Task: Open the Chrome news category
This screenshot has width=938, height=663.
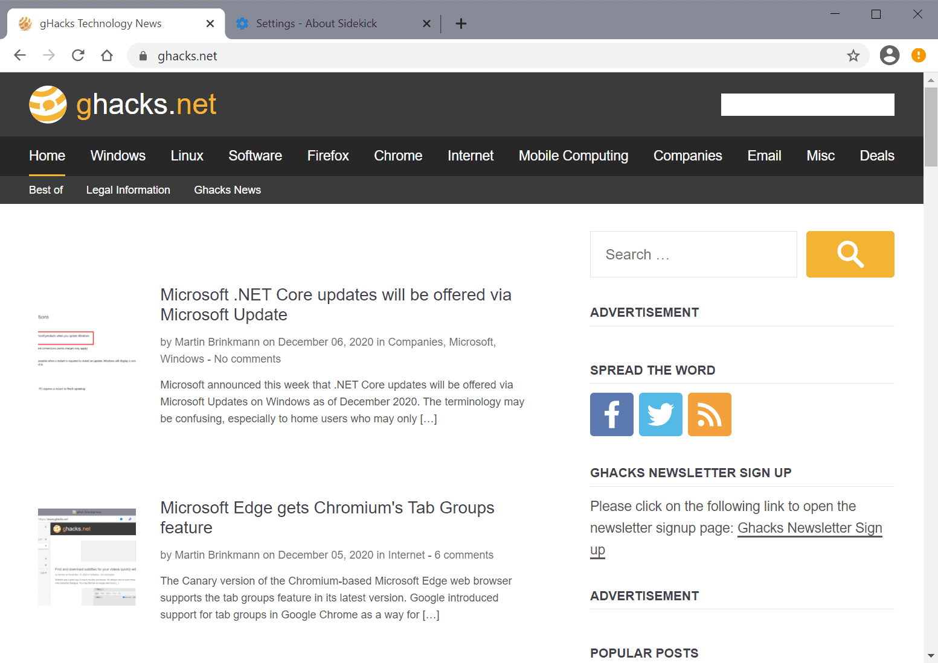Action: [398, 156]
